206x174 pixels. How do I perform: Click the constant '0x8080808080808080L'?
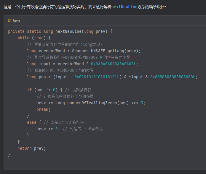173,77
